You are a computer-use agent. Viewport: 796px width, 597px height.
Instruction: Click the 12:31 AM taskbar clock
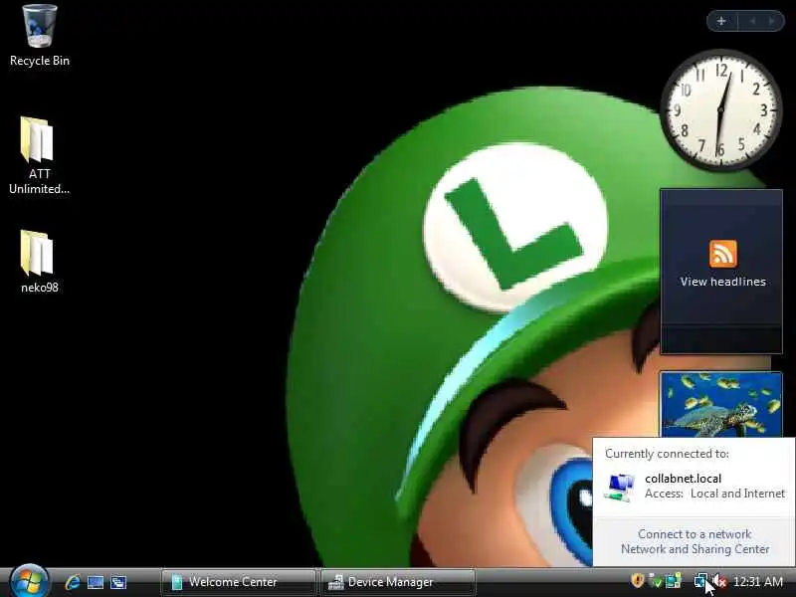coord(758,581)
